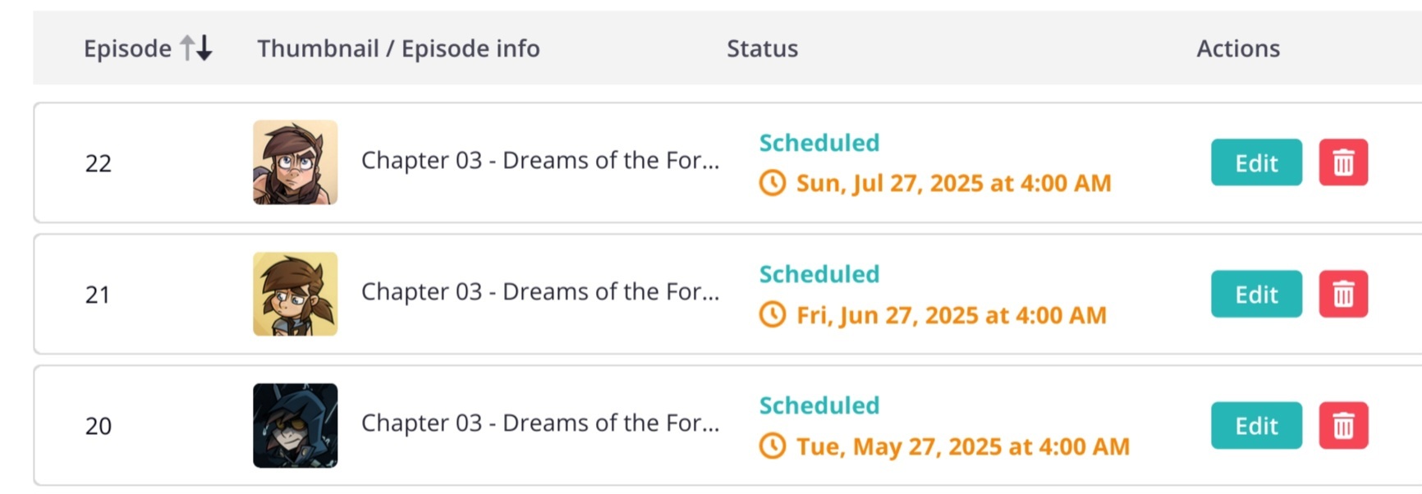Open the episode 21 chapter title

pyautogui.click(x=539, y=291)
